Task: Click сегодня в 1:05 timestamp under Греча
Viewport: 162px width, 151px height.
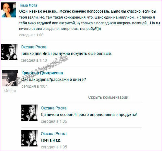Action: click(x=54, y=147)
